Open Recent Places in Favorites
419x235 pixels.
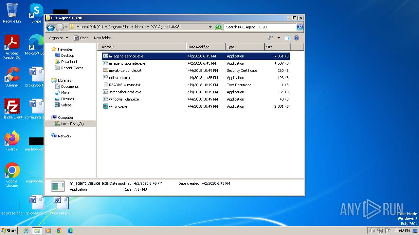72,68
